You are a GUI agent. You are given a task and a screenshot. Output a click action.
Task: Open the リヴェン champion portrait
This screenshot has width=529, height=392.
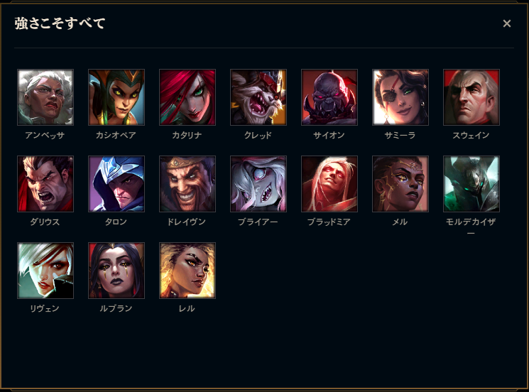[45, 271]
